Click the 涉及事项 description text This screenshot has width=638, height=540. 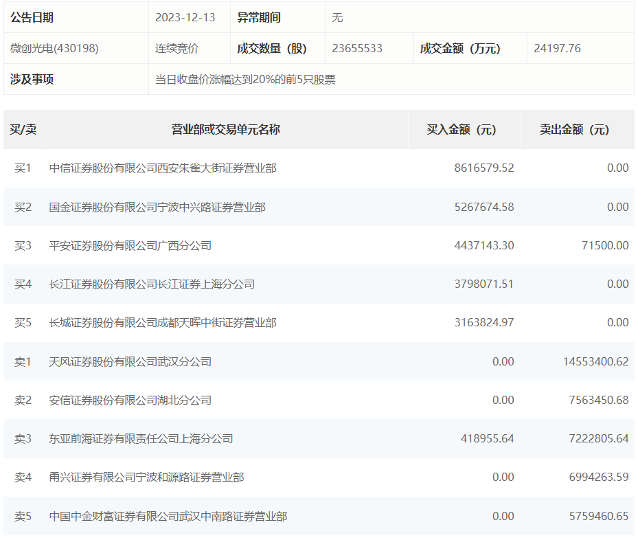click(245, 79)
